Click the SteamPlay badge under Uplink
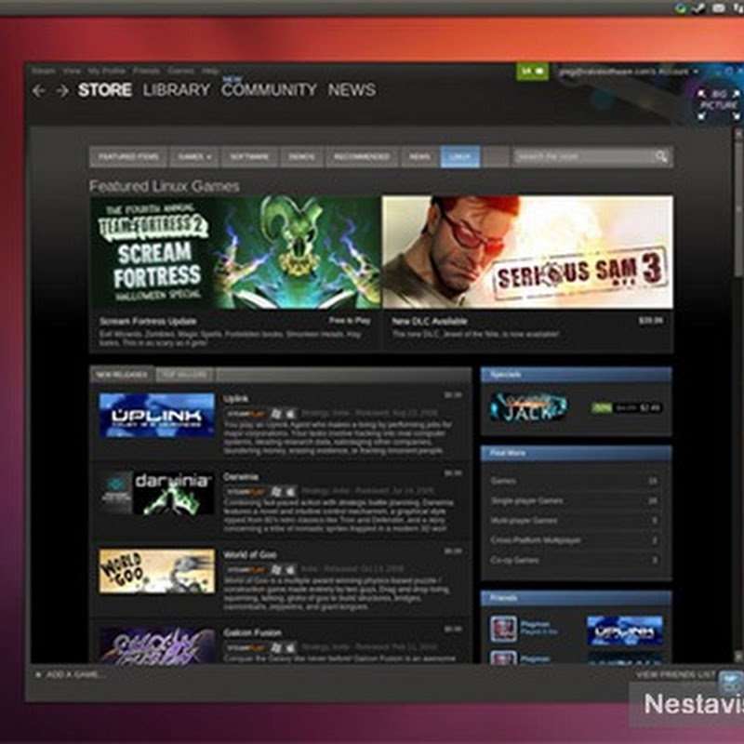Screen dimensions: 744x744 (246, 413)
